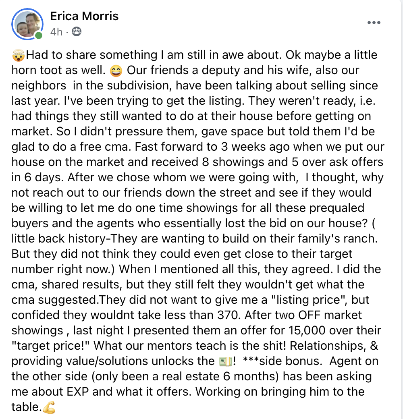403x419 pixels.
Task: Click the '***side bonus' text
Action: tap(281, 361)
